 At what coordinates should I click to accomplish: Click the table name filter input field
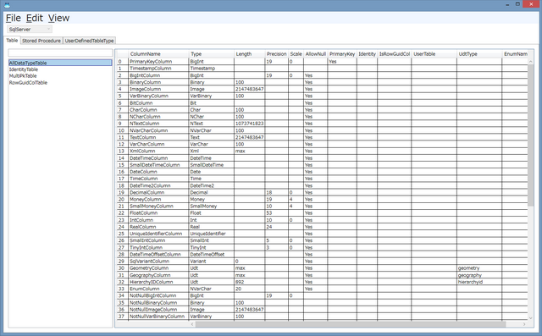pos(60,52)
